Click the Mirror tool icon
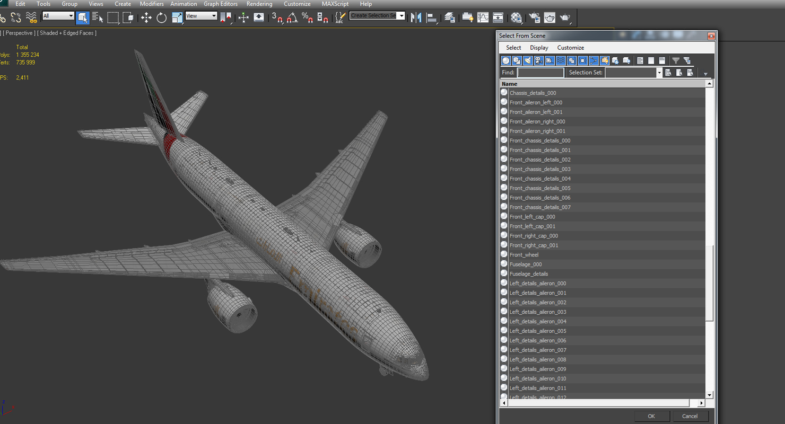The height and width of the screenshot is (424, 785). [x=416, y=17]
